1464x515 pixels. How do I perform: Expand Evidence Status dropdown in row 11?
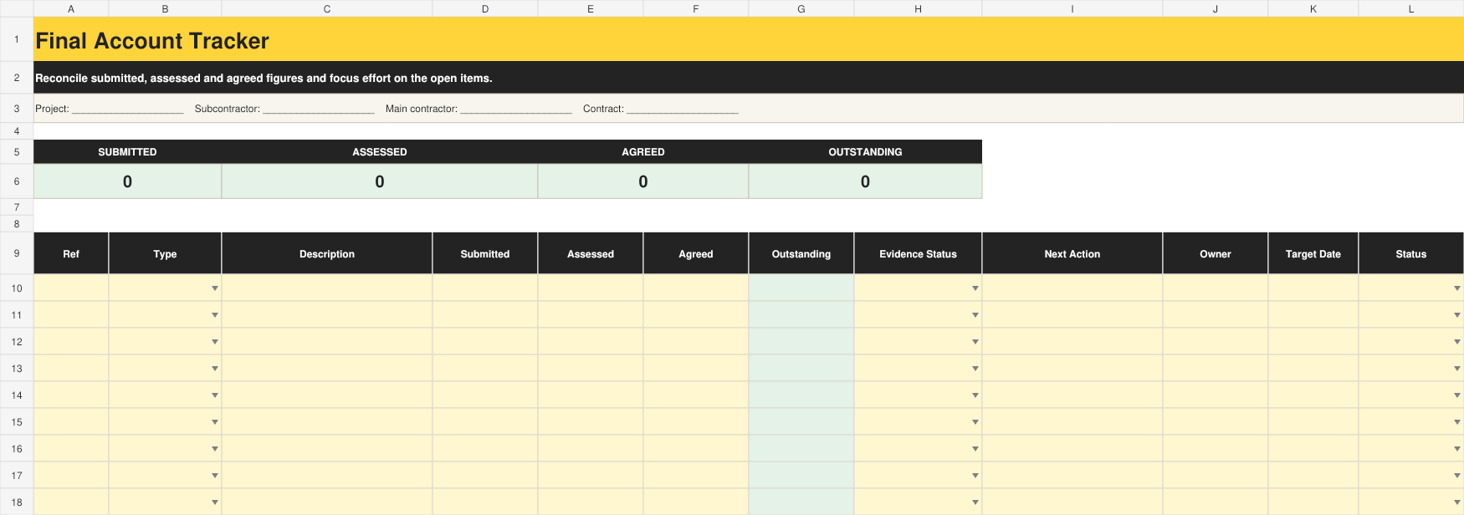(975, 315)
